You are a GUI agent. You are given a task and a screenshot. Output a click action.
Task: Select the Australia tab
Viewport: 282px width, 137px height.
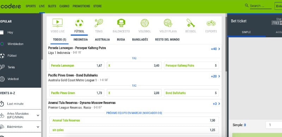point(102,39)
